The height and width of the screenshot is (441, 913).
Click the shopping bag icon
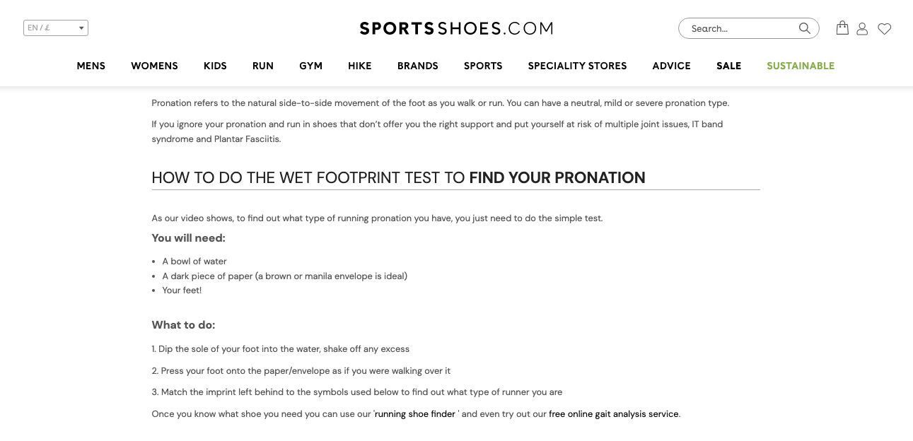pyautogui.click(x=842, y=28)
